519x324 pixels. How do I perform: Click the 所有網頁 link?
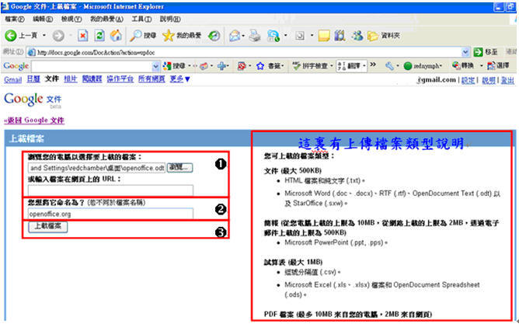152,79
